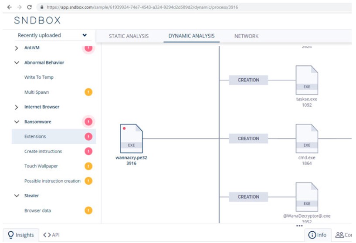The height and width of the screenshot is (243, 356).
Task: Expand the AntiVM category chevron
Action: point(17,48)
